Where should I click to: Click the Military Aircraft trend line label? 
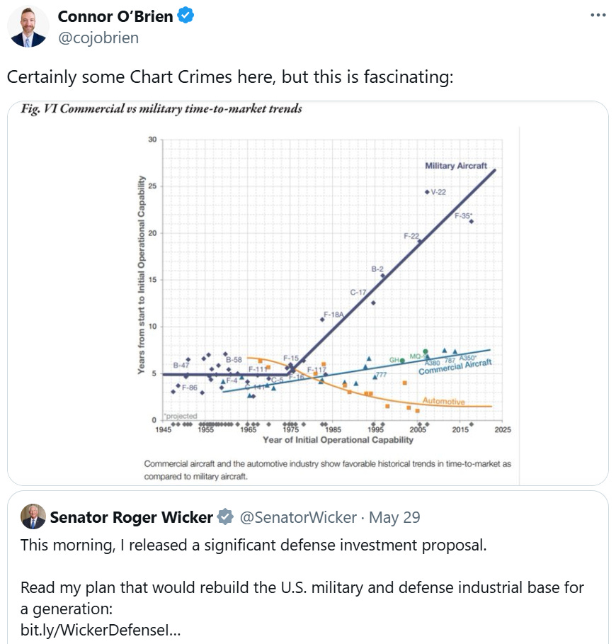[x=456, y=166]
